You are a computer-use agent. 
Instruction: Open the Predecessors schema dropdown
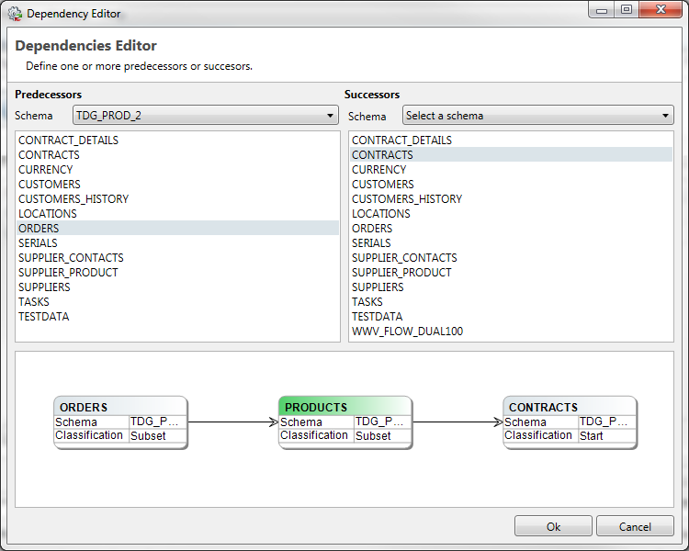(205, 116)
